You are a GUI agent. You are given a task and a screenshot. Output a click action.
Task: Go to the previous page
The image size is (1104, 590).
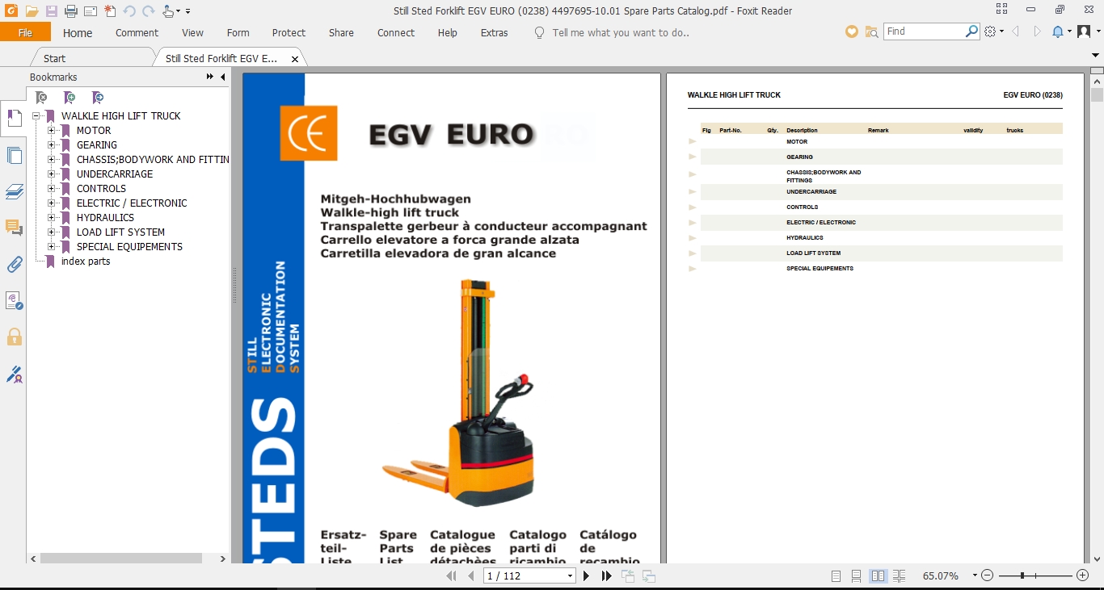point(472,576)
